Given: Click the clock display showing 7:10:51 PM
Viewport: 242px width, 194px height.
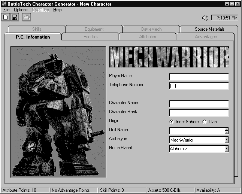Looking at the screenshot, I should [x=224, y=18].
